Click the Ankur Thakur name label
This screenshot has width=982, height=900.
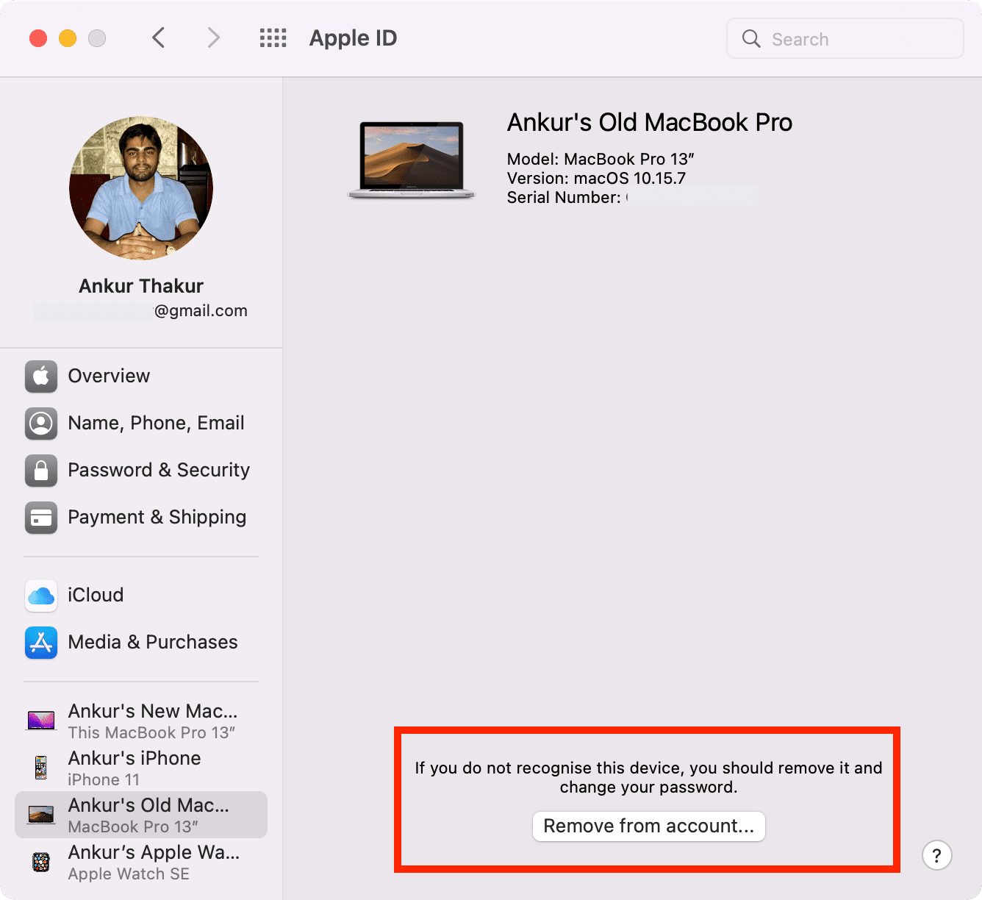point(141,286)
